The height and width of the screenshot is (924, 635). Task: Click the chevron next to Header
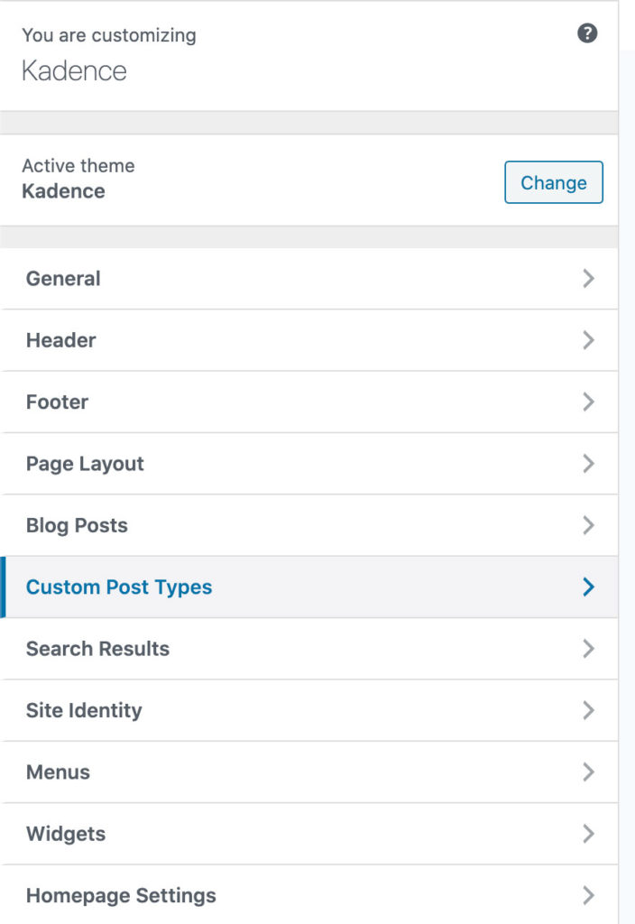[x=588, y=340]
